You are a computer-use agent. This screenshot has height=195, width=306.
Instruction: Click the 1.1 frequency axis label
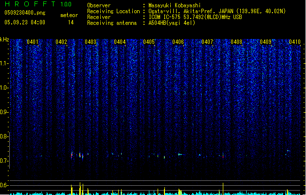point(4,63)
